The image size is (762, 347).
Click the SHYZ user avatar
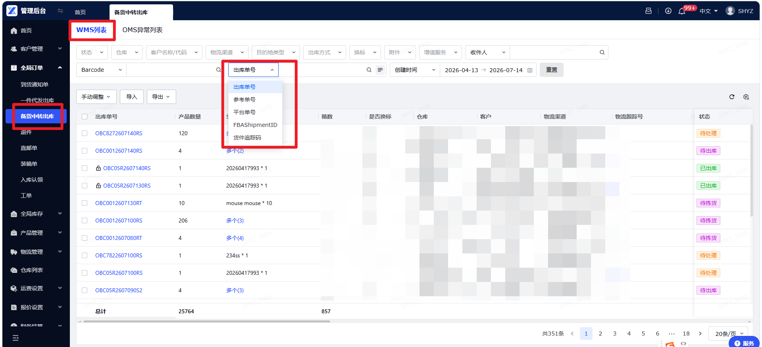pos(730,11)
